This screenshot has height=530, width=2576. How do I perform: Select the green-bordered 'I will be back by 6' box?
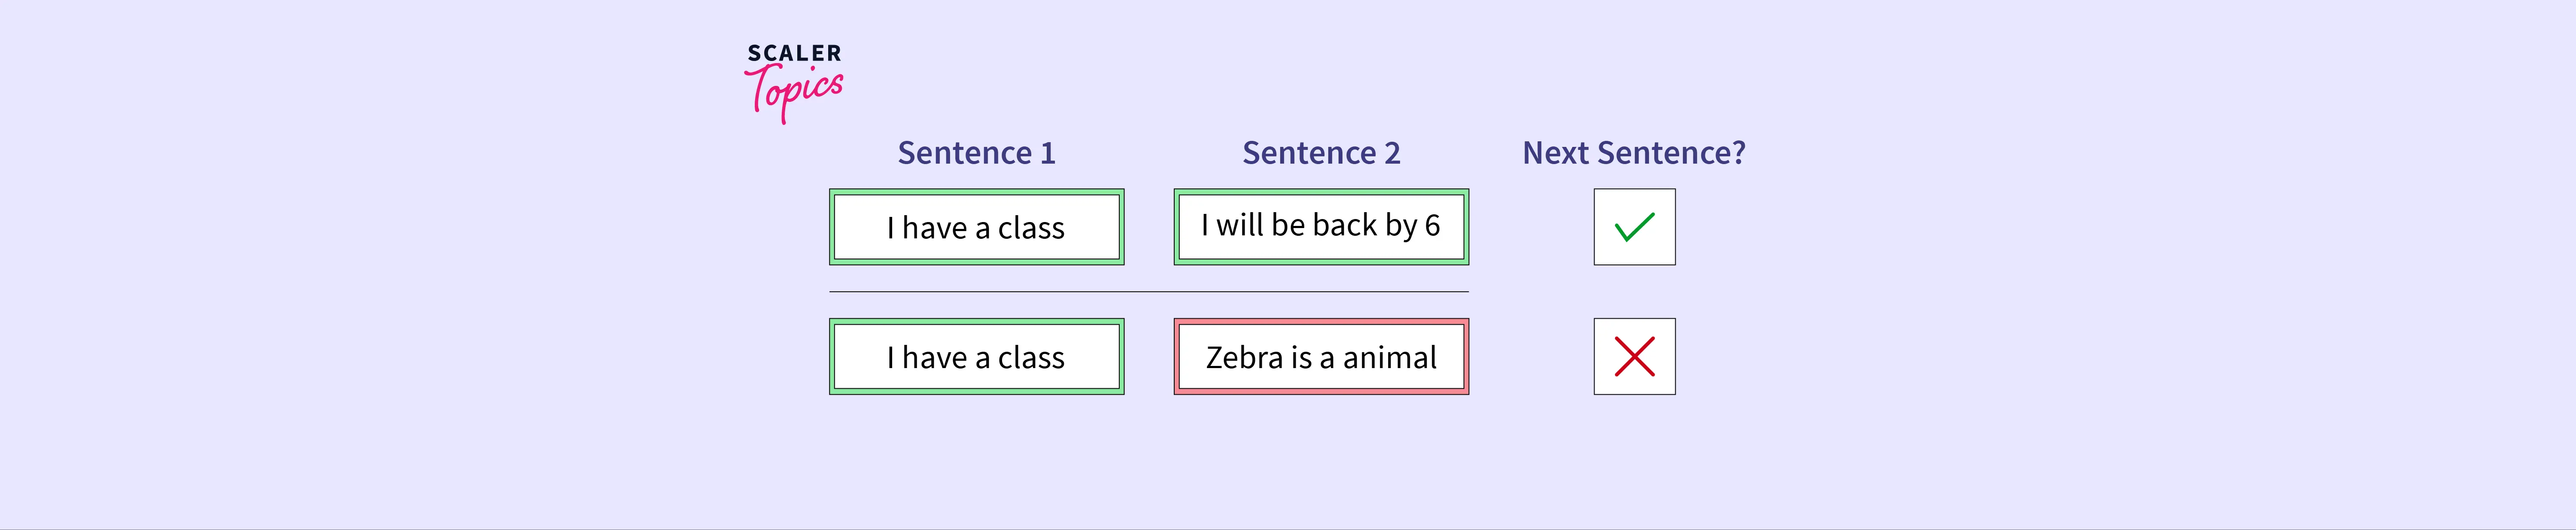pyautogui.click(x=1321, y=227)
